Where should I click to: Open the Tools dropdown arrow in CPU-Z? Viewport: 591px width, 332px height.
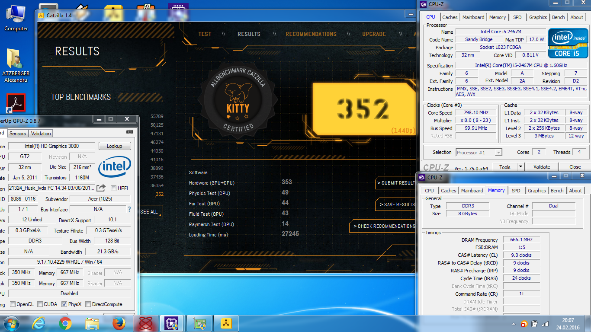coord(520,167)
